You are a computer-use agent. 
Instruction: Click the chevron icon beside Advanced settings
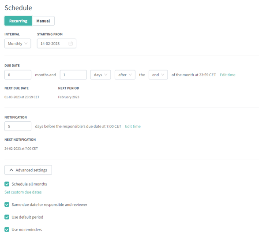[11, 170]
